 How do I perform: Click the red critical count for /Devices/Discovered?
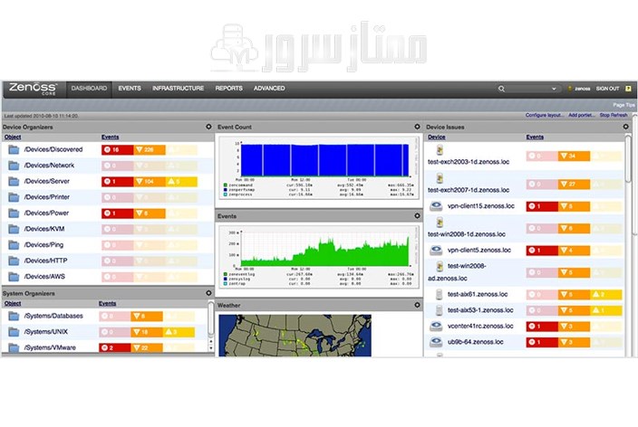(x=118, y=150)
